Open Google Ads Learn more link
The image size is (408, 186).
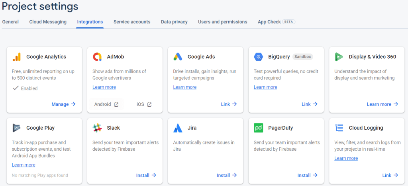185,87
